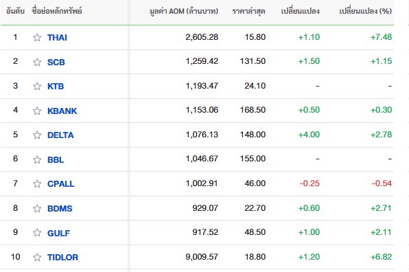Sort by ราคาล่าสุด column header
The height and width of the screenshot is (272, 409).
pyautogui.click(x=249, y=11)
